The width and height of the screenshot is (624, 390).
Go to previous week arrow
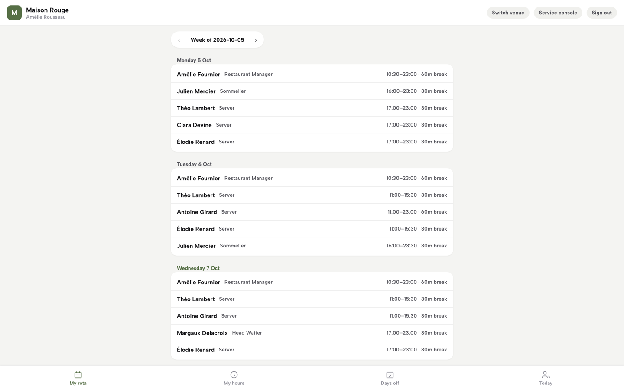179,40
